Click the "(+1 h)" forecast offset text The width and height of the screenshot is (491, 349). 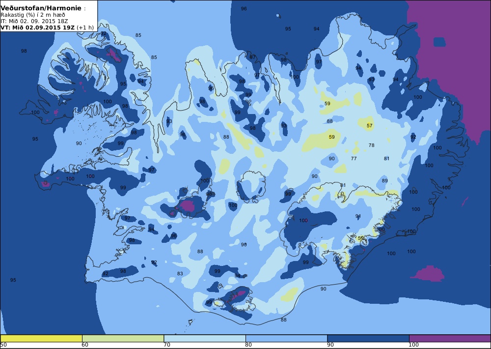point(85,27)
